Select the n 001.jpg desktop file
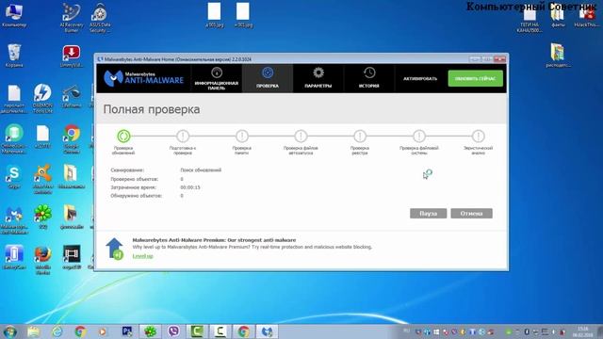 pos(243,15)
